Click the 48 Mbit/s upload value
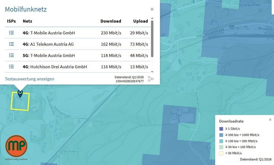274x165 pixels. click(139, 55)
